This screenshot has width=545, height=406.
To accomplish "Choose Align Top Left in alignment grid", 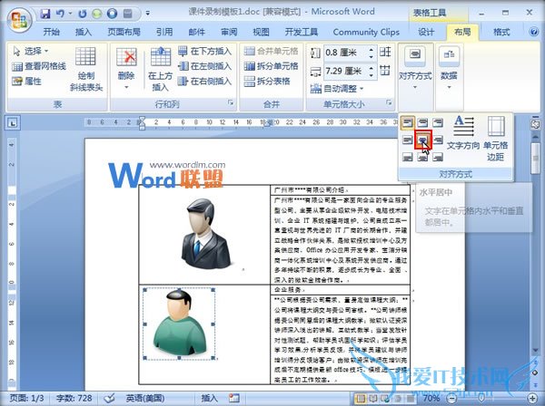I will (x=407, y=122).
